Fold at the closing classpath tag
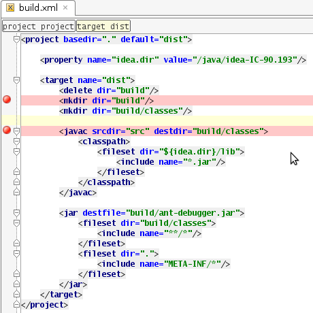Screen dimensions: 313x313 16,182
